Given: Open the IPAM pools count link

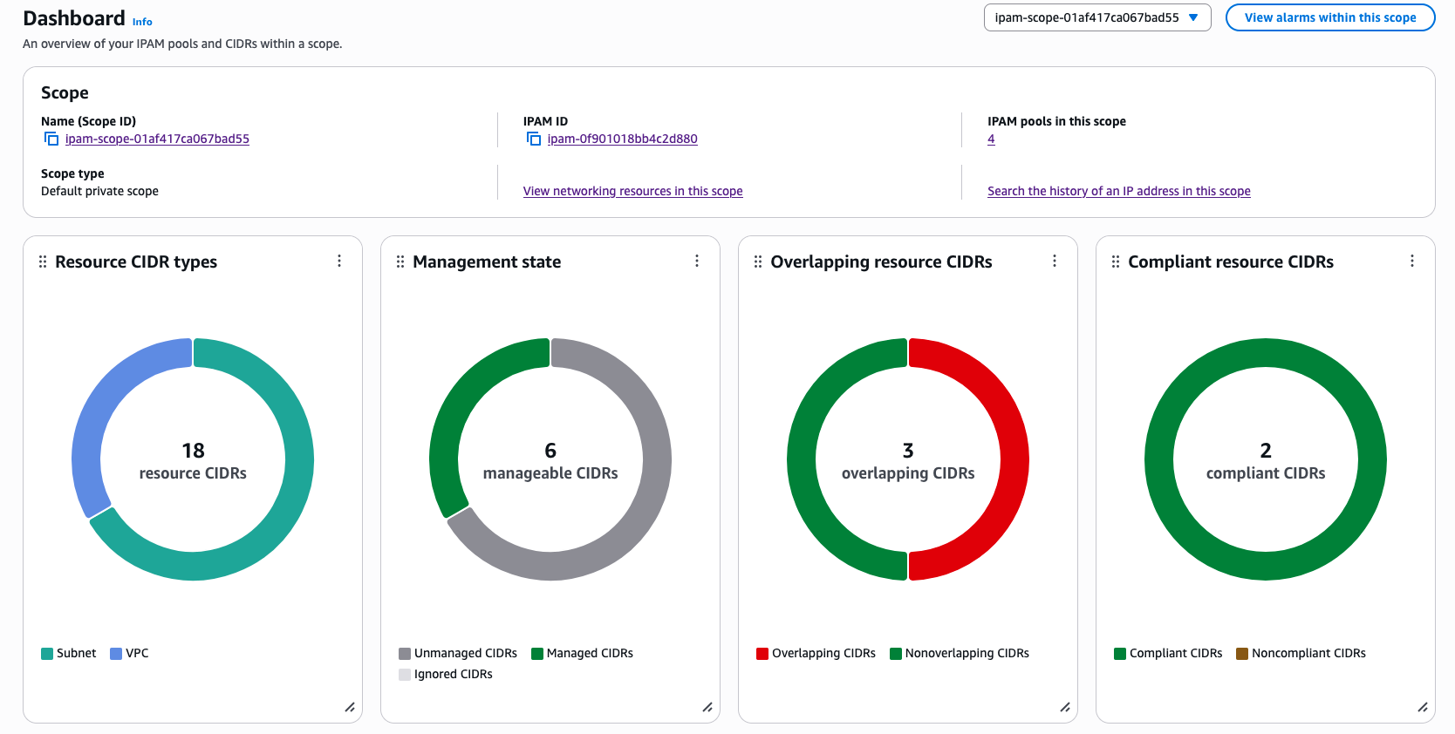Looking at the screenshot, I should 991,139.
